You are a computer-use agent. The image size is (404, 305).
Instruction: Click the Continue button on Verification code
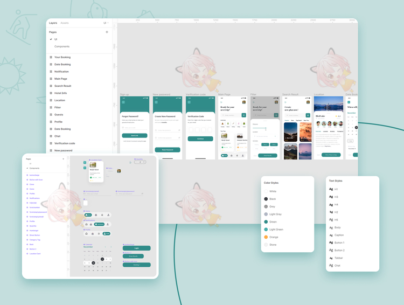[x=200, y=138]
